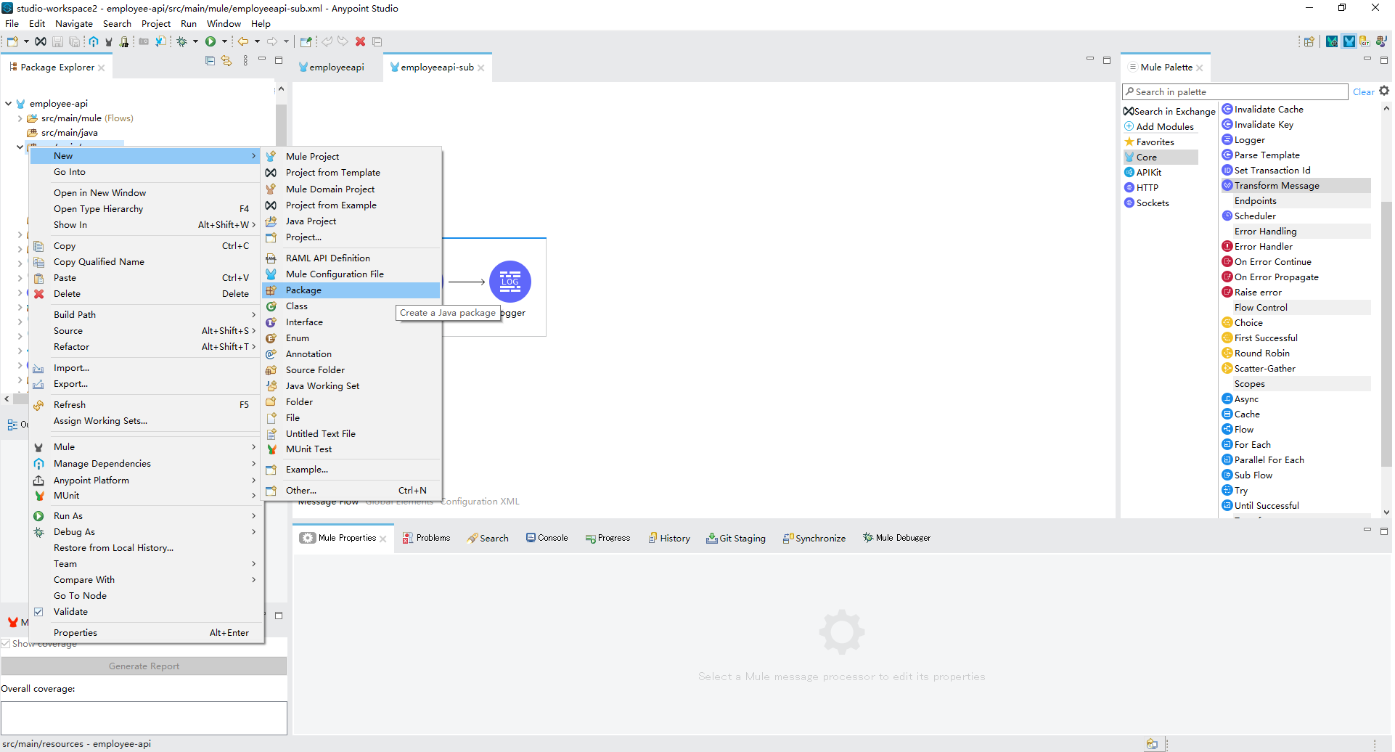Expand src/main/mule in Package Explorer
Image resolution: width=1395 pixels, height=752 pixels.
coord(19,118)
